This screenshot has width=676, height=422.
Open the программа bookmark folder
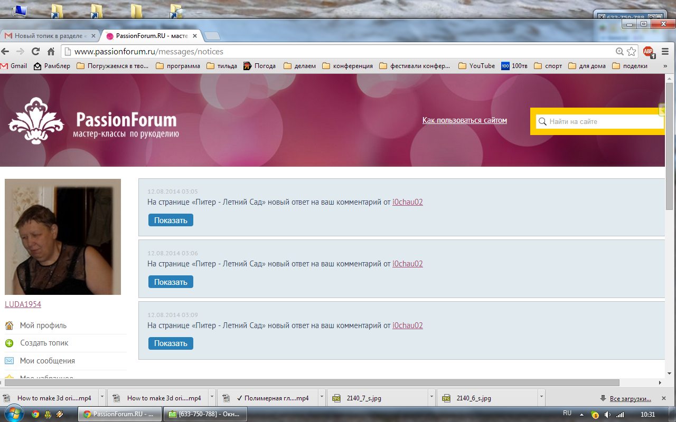coord(178,66)
